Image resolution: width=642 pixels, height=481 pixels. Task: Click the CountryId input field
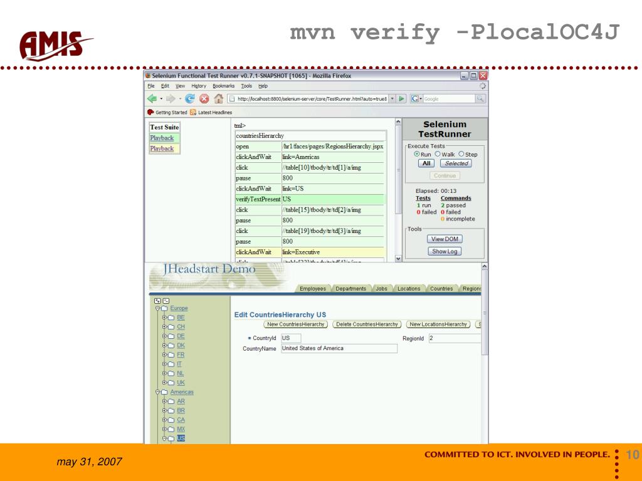tap(291, 338)
